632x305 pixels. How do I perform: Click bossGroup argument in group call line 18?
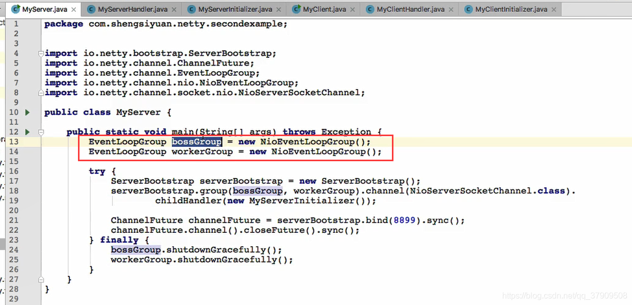coord(258,191)
